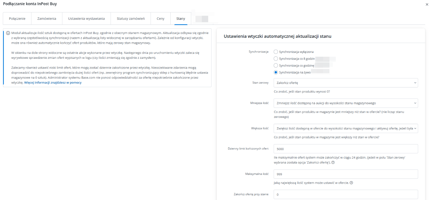Switch to the Ceny tab
This screenshot has height=200, width=430.
tap(161, 19)
